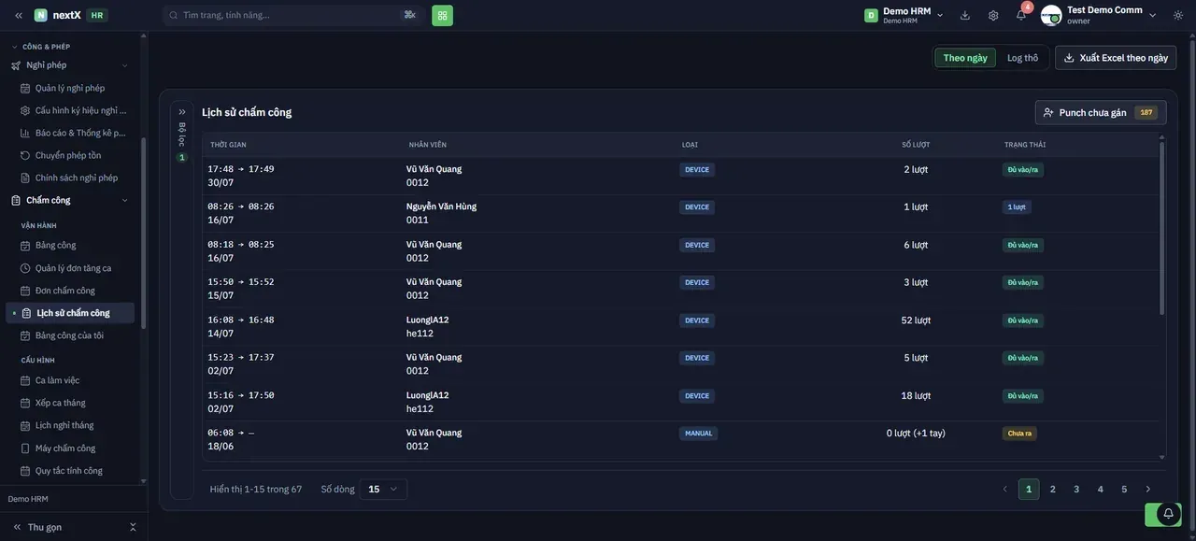Click the attendance table vertical scrollbar
Image resolution: width=1196 pixels, height=541 pixels.
pyautogui.click(x=1162, y=229)
